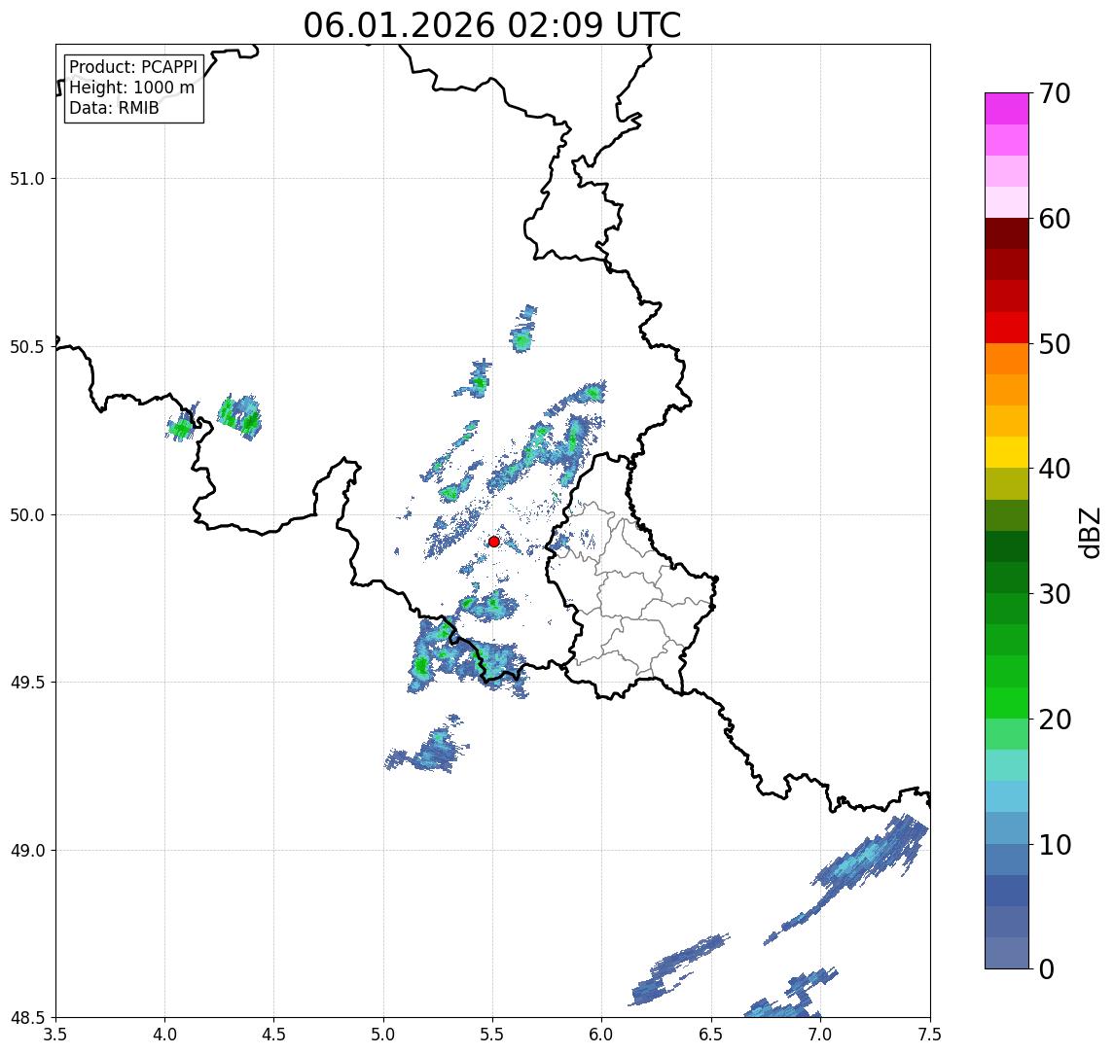Click the 4.0 longitude axis label
Viewport: 1114px width, 1054px height.
164,1035
